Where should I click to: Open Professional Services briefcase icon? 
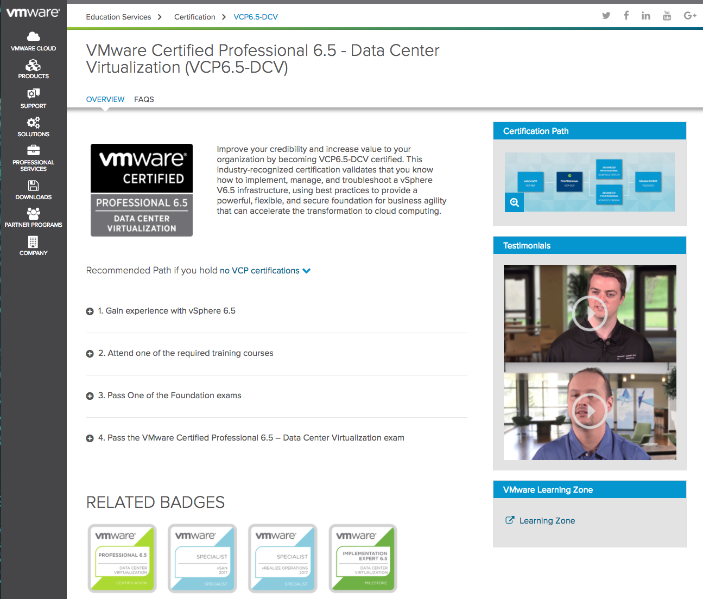(33, 150)
